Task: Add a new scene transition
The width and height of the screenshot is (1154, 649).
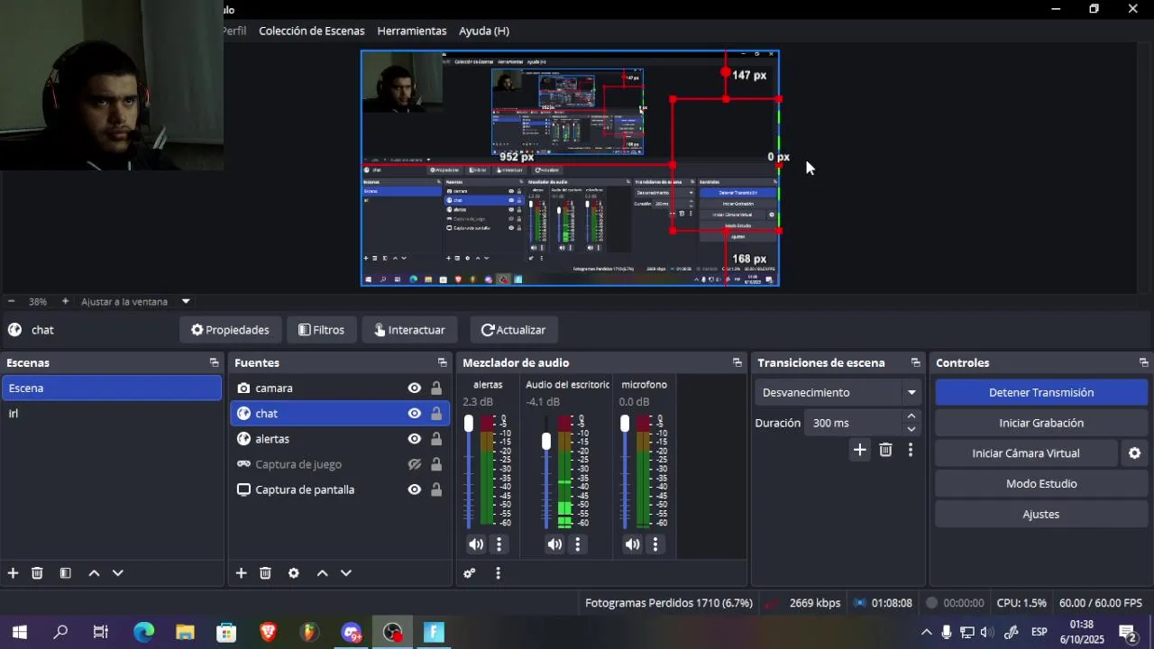Action: (859, 449)
